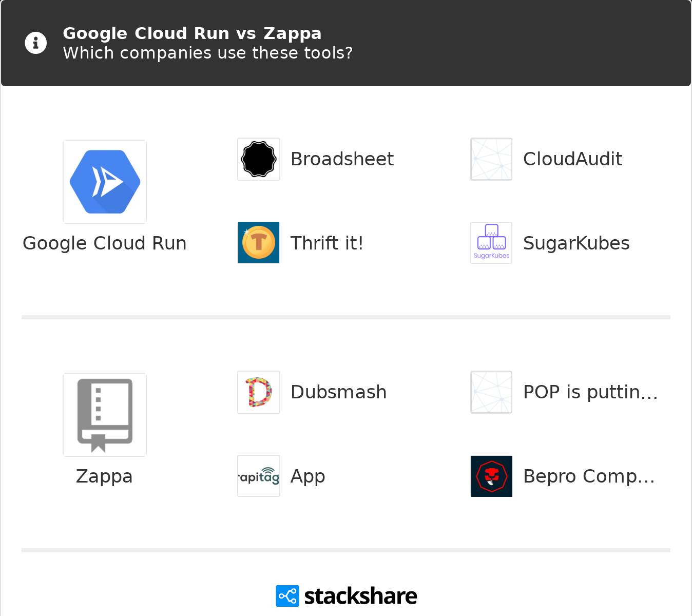Screen dimensions: 692x616
Task: Click the info icon in header
Action: point(36,43)
